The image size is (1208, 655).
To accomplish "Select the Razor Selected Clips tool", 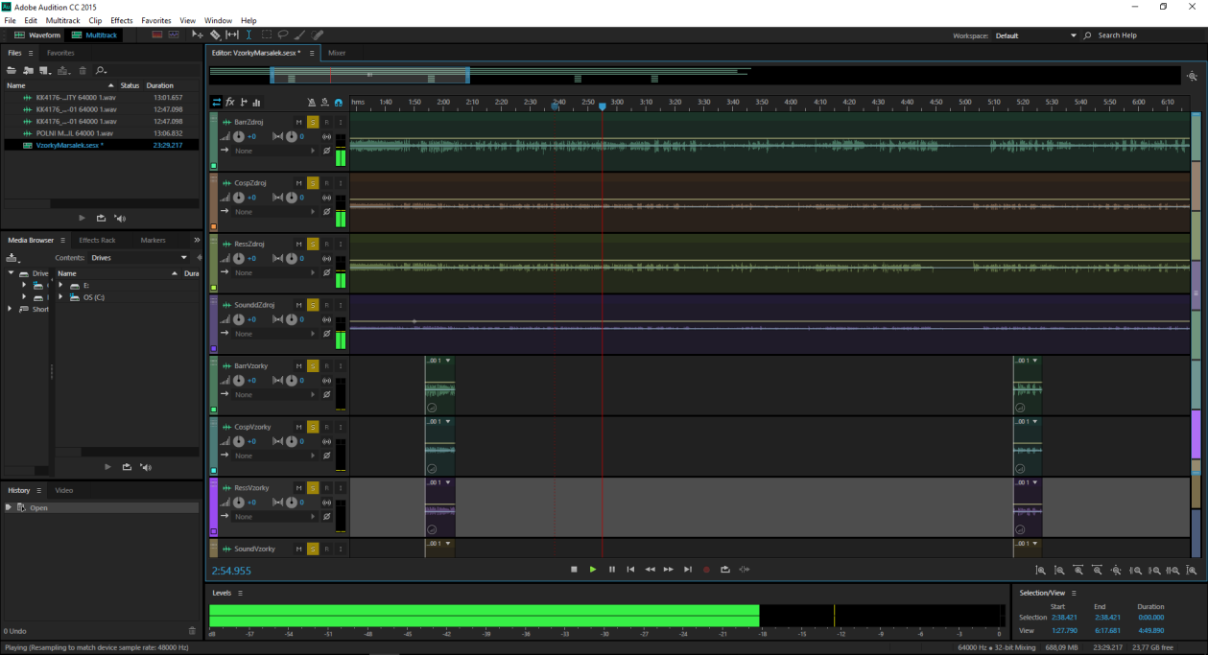I will point(215,35).
